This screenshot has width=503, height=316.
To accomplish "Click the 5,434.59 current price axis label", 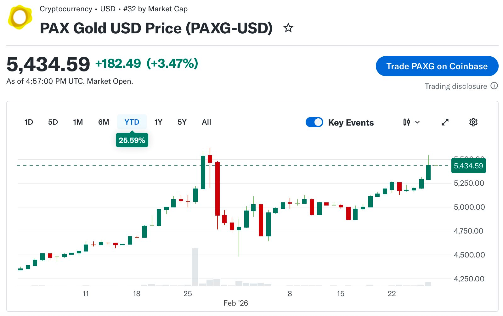I will 469,166.
